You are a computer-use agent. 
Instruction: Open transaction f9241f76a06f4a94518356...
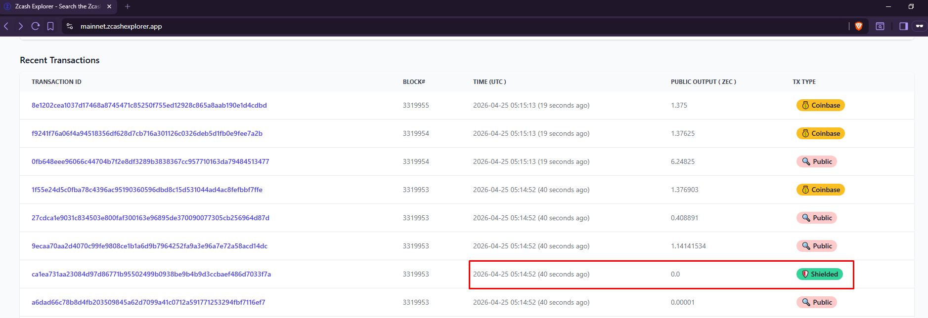147,133
